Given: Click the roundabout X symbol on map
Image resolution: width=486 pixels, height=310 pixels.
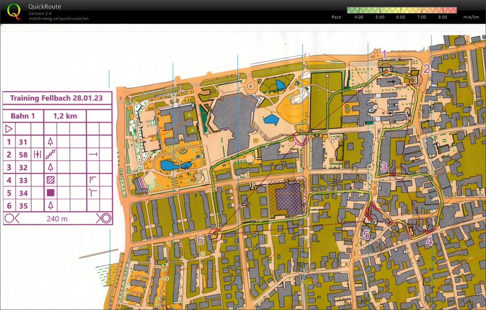Looking at the screenshot, I should (250, 87).
